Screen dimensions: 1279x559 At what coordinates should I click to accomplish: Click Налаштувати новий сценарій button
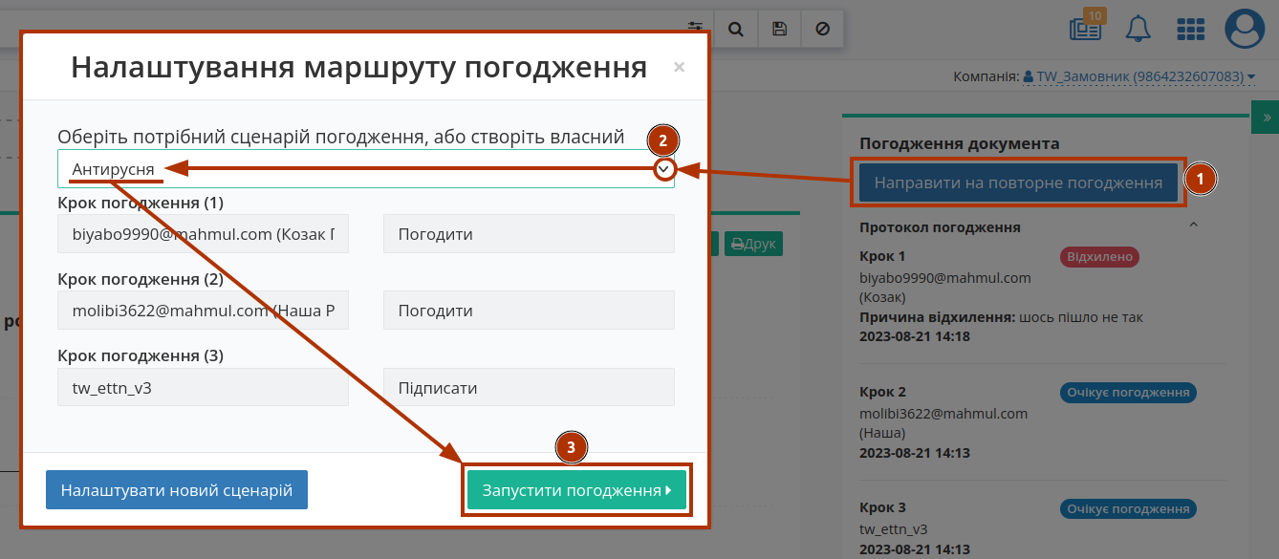pyautogui.click(x=177, y=490)
